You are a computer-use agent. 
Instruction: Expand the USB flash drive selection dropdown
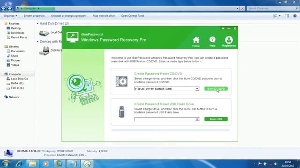tap(197, 119)
